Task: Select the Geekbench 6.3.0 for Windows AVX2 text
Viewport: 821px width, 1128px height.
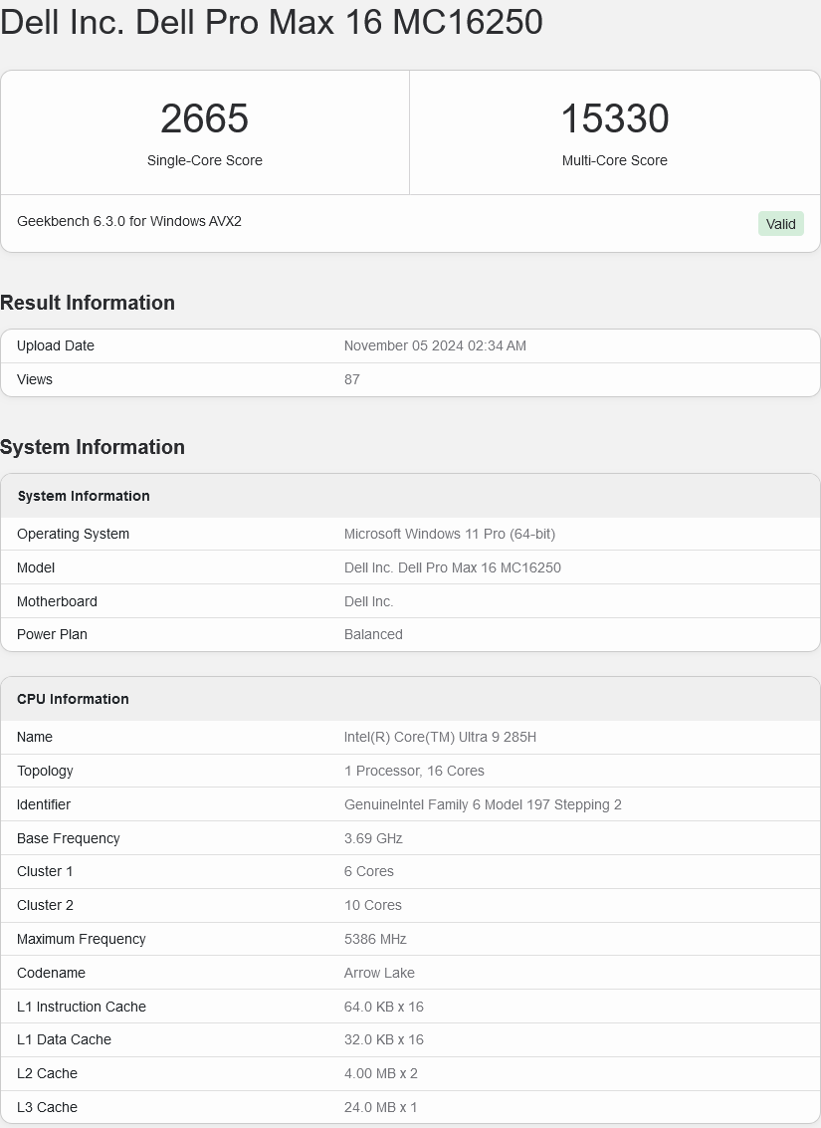Action: pyautogui.click(x=129, y=221)
